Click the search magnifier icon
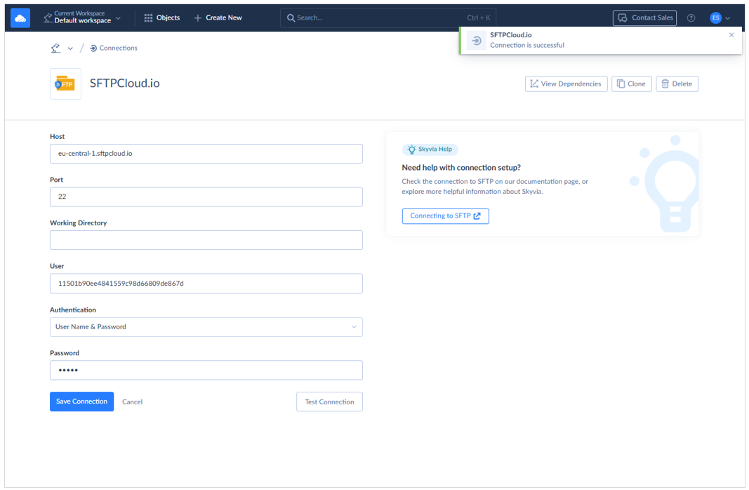The image size is (749, 490). (x=291, y=18)
